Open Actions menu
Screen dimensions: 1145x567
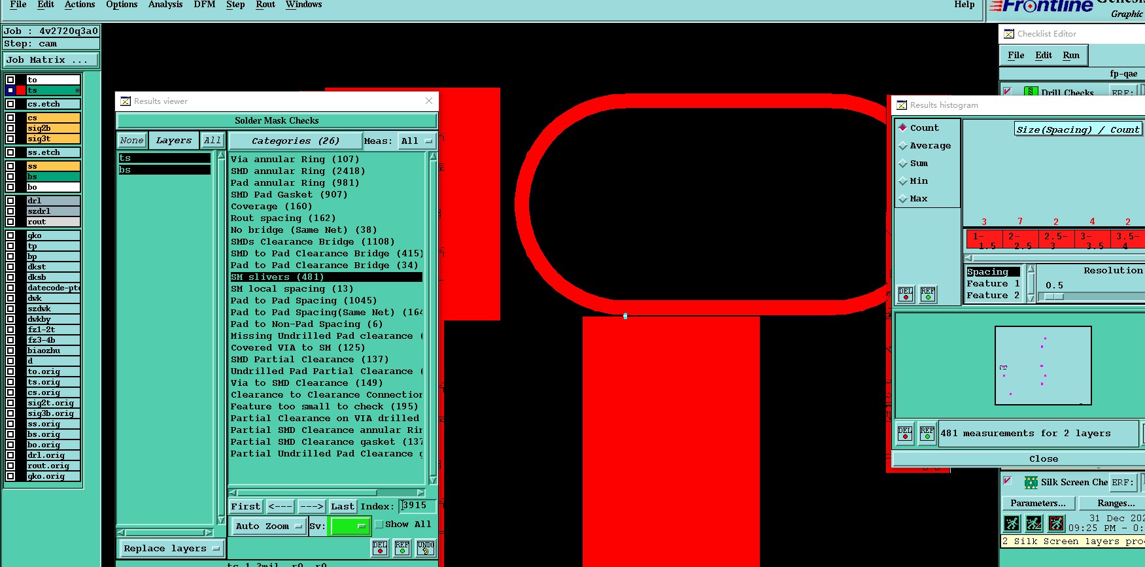tap(80, 5)
